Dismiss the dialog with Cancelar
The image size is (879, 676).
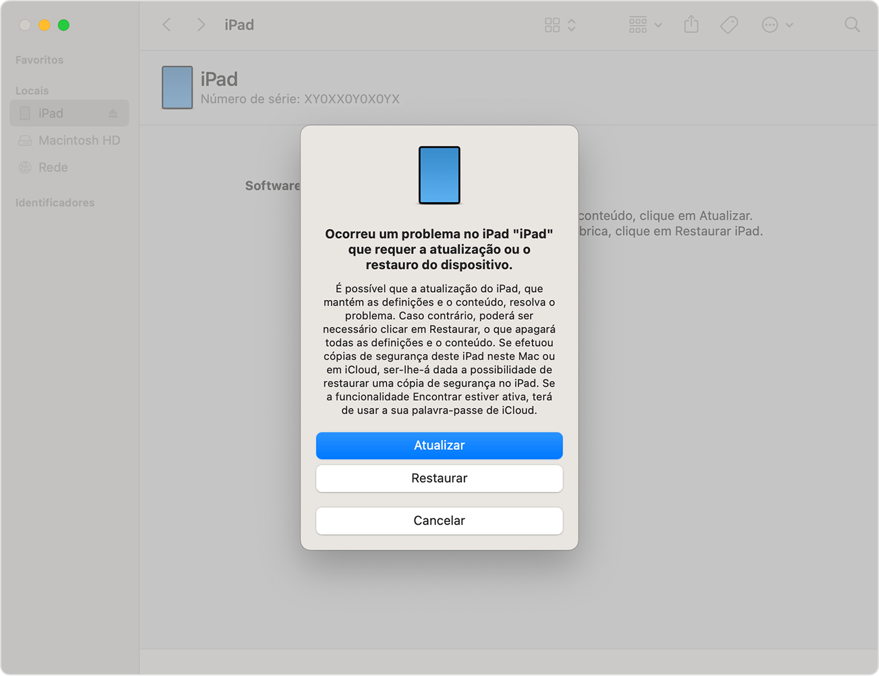click(x=439, y=521)
